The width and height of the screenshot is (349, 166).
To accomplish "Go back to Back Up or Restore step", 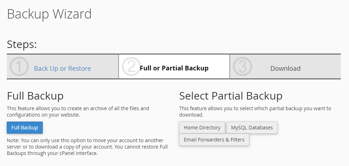I will [x=62, y=69].
